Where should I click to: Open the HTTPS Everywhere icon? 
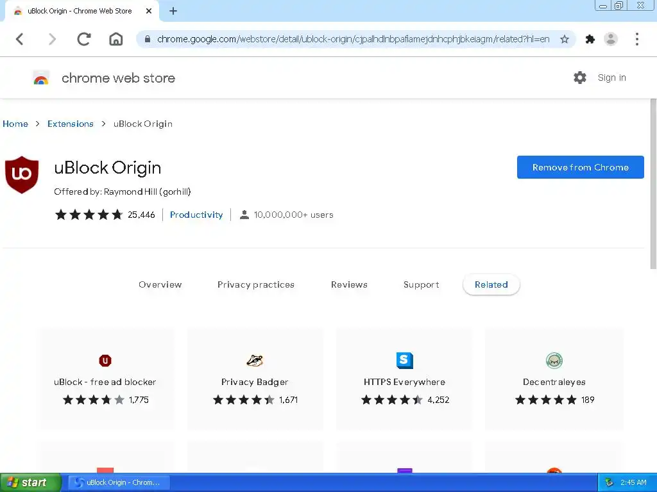(404, 360)
